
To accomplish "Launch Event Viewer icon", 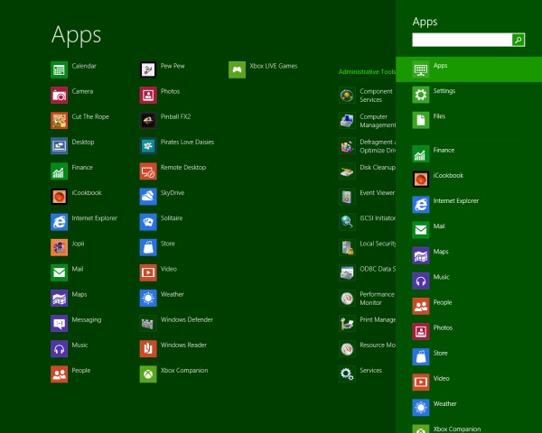I will 347,197.
